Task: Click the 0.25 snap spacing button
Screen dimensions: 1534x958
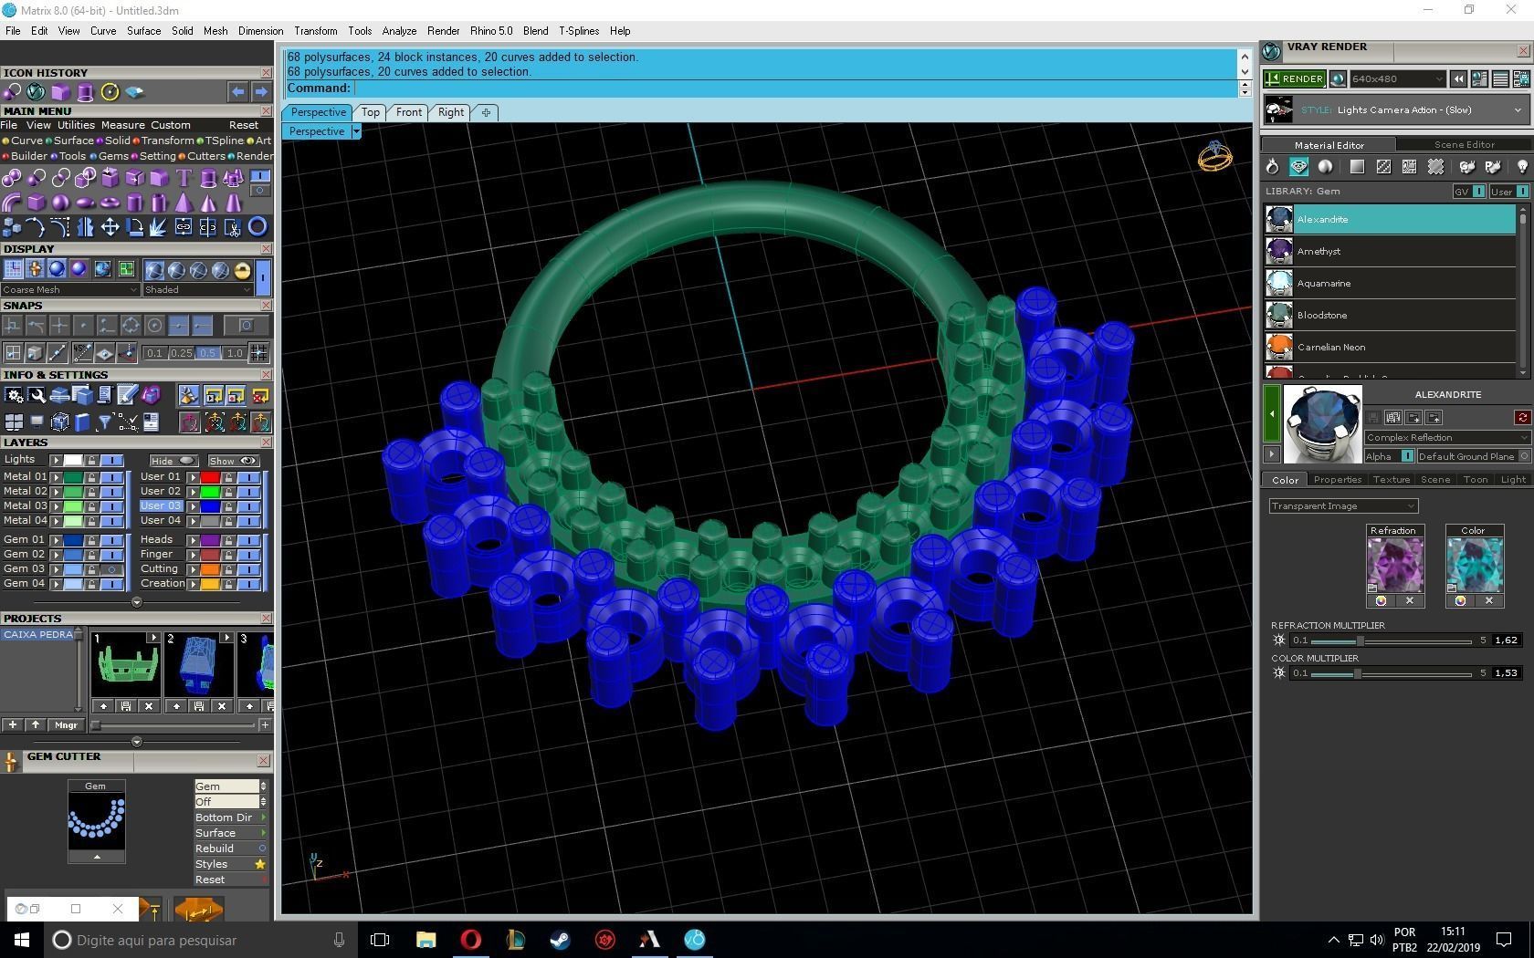Action: pos(182,353)
